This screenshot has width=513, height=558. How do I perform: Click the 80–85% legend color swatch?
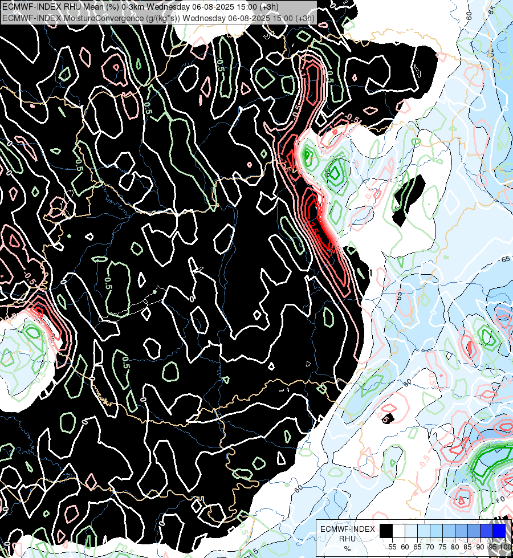(461, 531)
